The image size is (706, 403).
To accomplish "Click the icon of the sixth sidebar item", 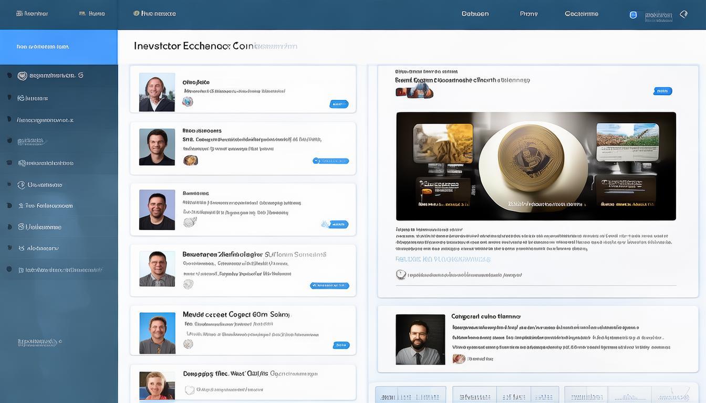I will 21,185.
